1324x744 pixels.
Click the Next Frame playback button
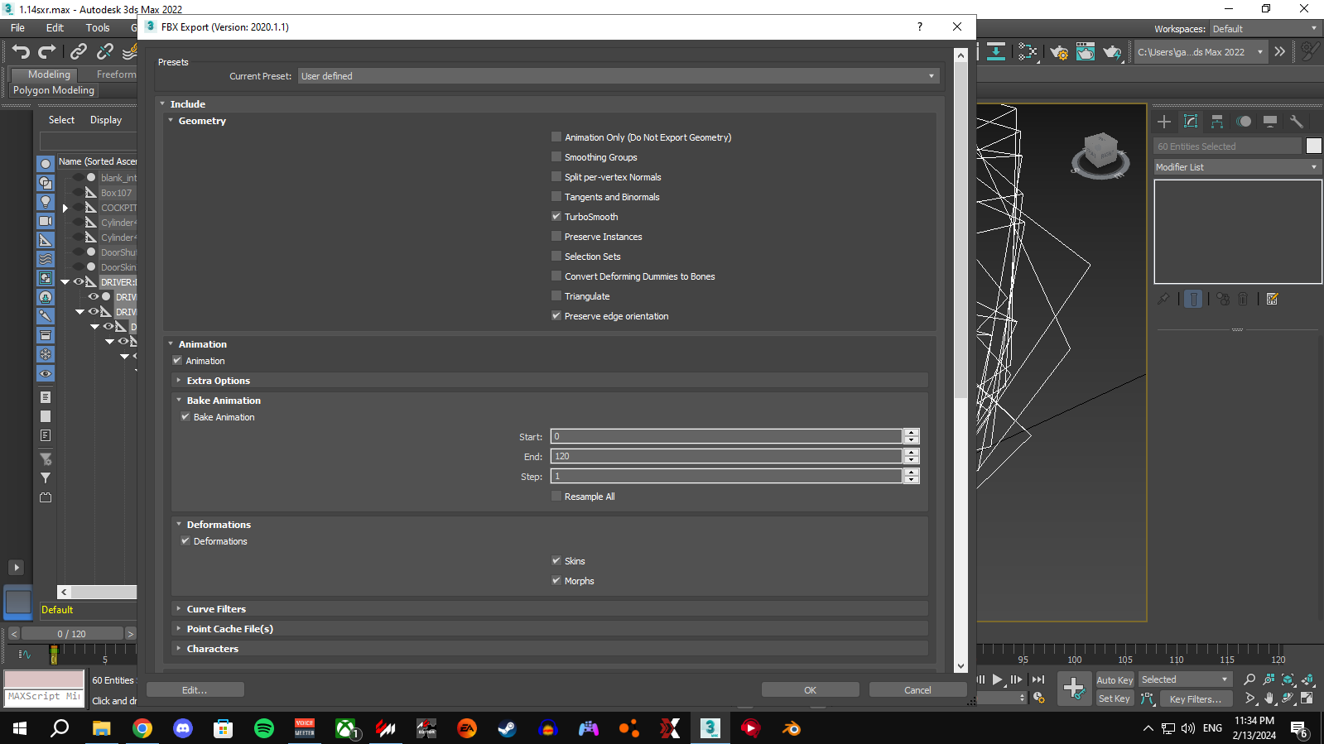tap(1017, 679)
